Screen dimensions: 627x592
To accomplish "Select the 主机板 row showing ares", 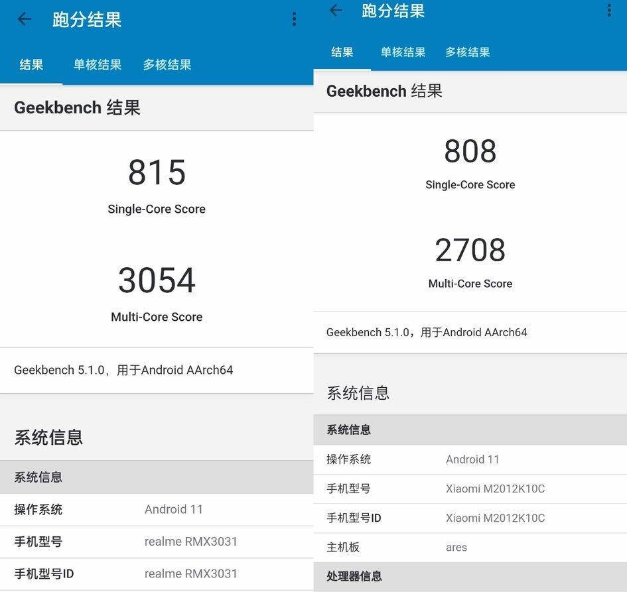I will coord(470,548).
